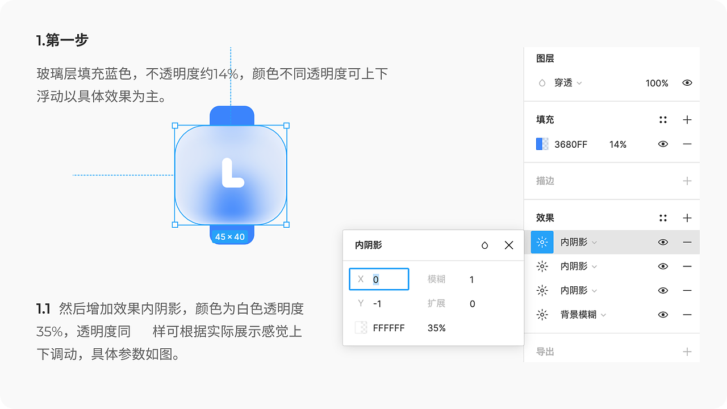Toggle the layer's 100% eye icon
The width and height of the screenshot is (727, 409).
[687, 83]
